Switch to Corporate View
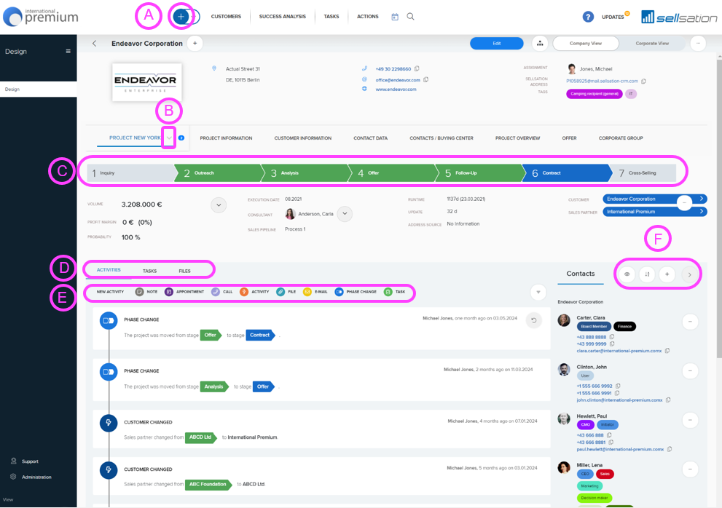The width and height of the screenshot is (722, 508). (x=652, y=43)
